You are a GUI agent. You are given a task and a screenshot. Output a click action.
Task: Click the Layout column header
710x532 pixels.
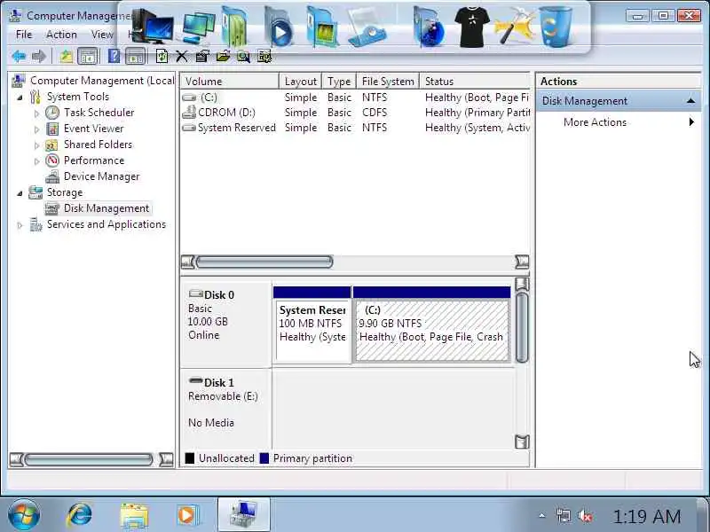pos(300,82)
